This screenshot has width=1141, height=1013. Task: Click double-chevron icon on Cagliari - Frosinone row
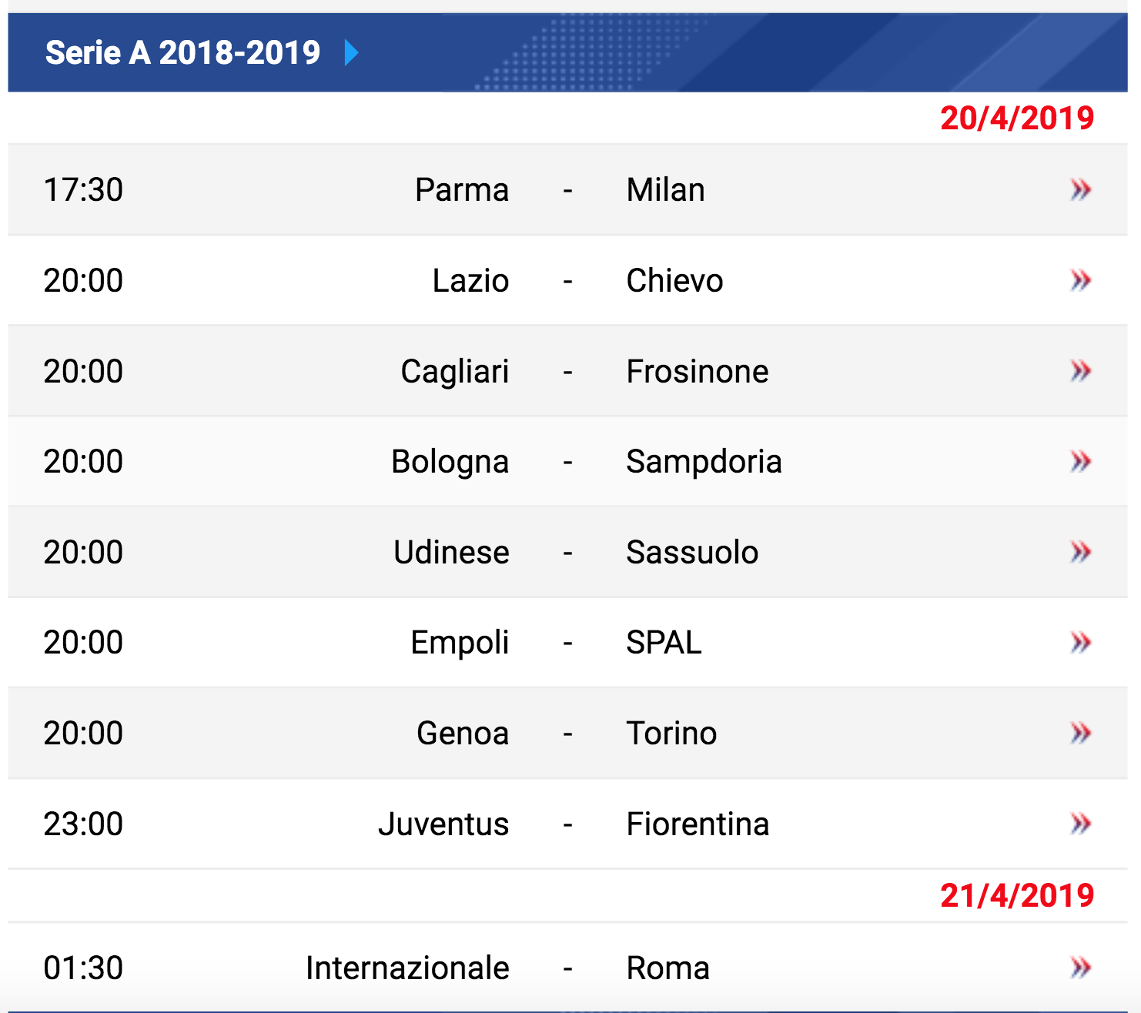pyautogui.click(x=1081, y=371)
